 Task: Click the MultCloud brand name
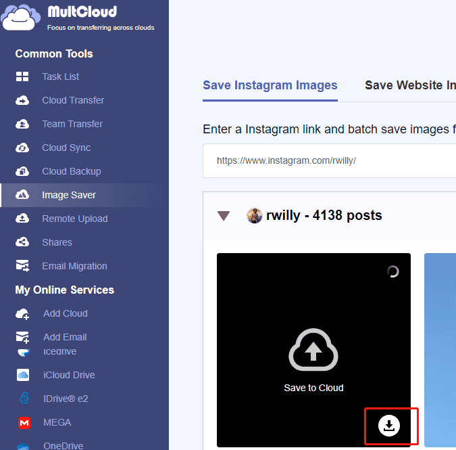tap(82, 12)
